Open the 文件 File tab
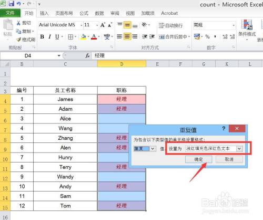 click(x=10, y=13)
